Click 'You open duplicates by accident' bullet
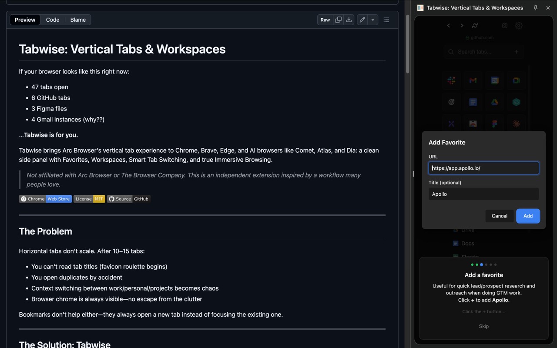 [77, 278]
